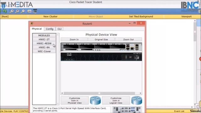Click the router icon beside Physical View customize
The height and width of the screenshot is (113, 201).
(95, 100)
